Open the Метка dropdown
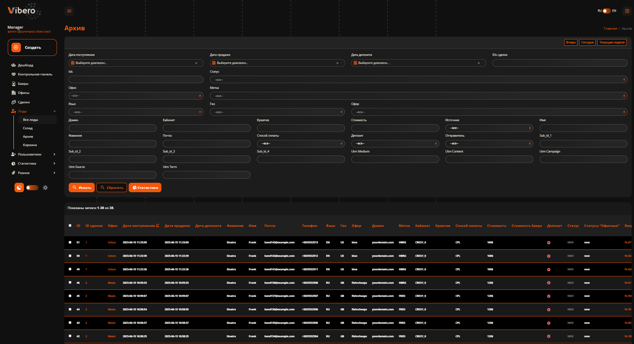634x344 pixels. click(x=418, y=96)
